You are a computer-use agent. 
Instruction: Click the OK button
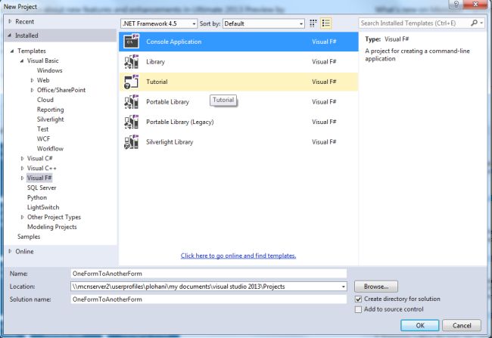click(420, 325)
